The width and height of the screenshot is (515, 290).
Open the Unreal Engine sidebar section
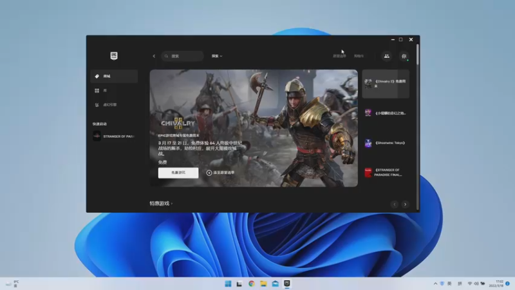[114, 105]
